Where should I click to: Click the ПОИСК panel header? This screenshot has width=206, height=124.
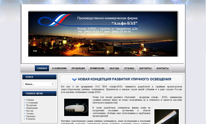coord(40,77)
